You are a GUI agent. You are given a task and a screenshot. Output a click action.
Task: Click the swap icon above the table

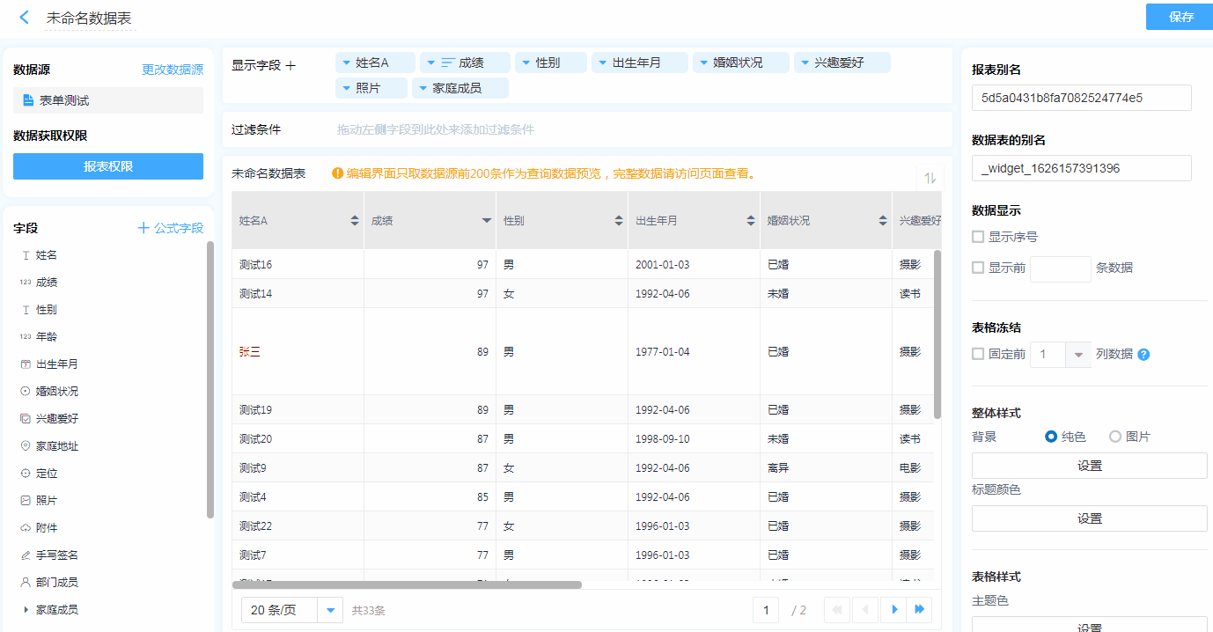930,178
